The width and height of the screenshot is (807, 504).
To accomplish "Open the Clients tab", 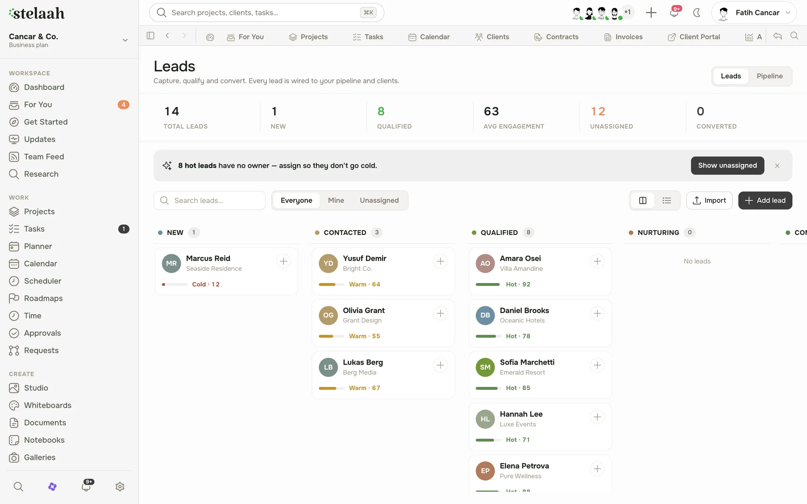I will click(x=492, y=37).
